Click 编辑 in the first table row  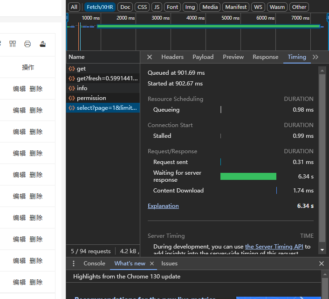pos(19,89)
